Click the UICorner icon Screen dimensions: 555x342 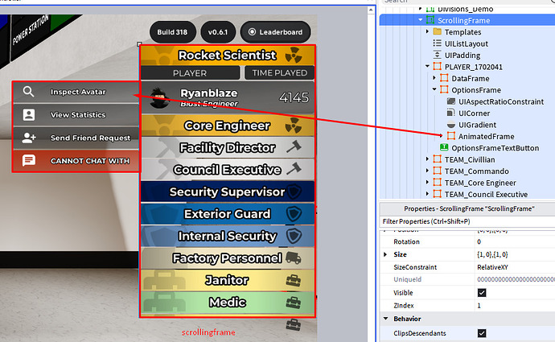pyautogui.click(x=451, y=113)
